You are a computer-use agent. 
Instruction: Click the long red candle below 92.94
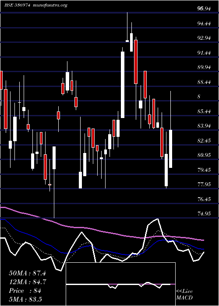pos(136,62)
